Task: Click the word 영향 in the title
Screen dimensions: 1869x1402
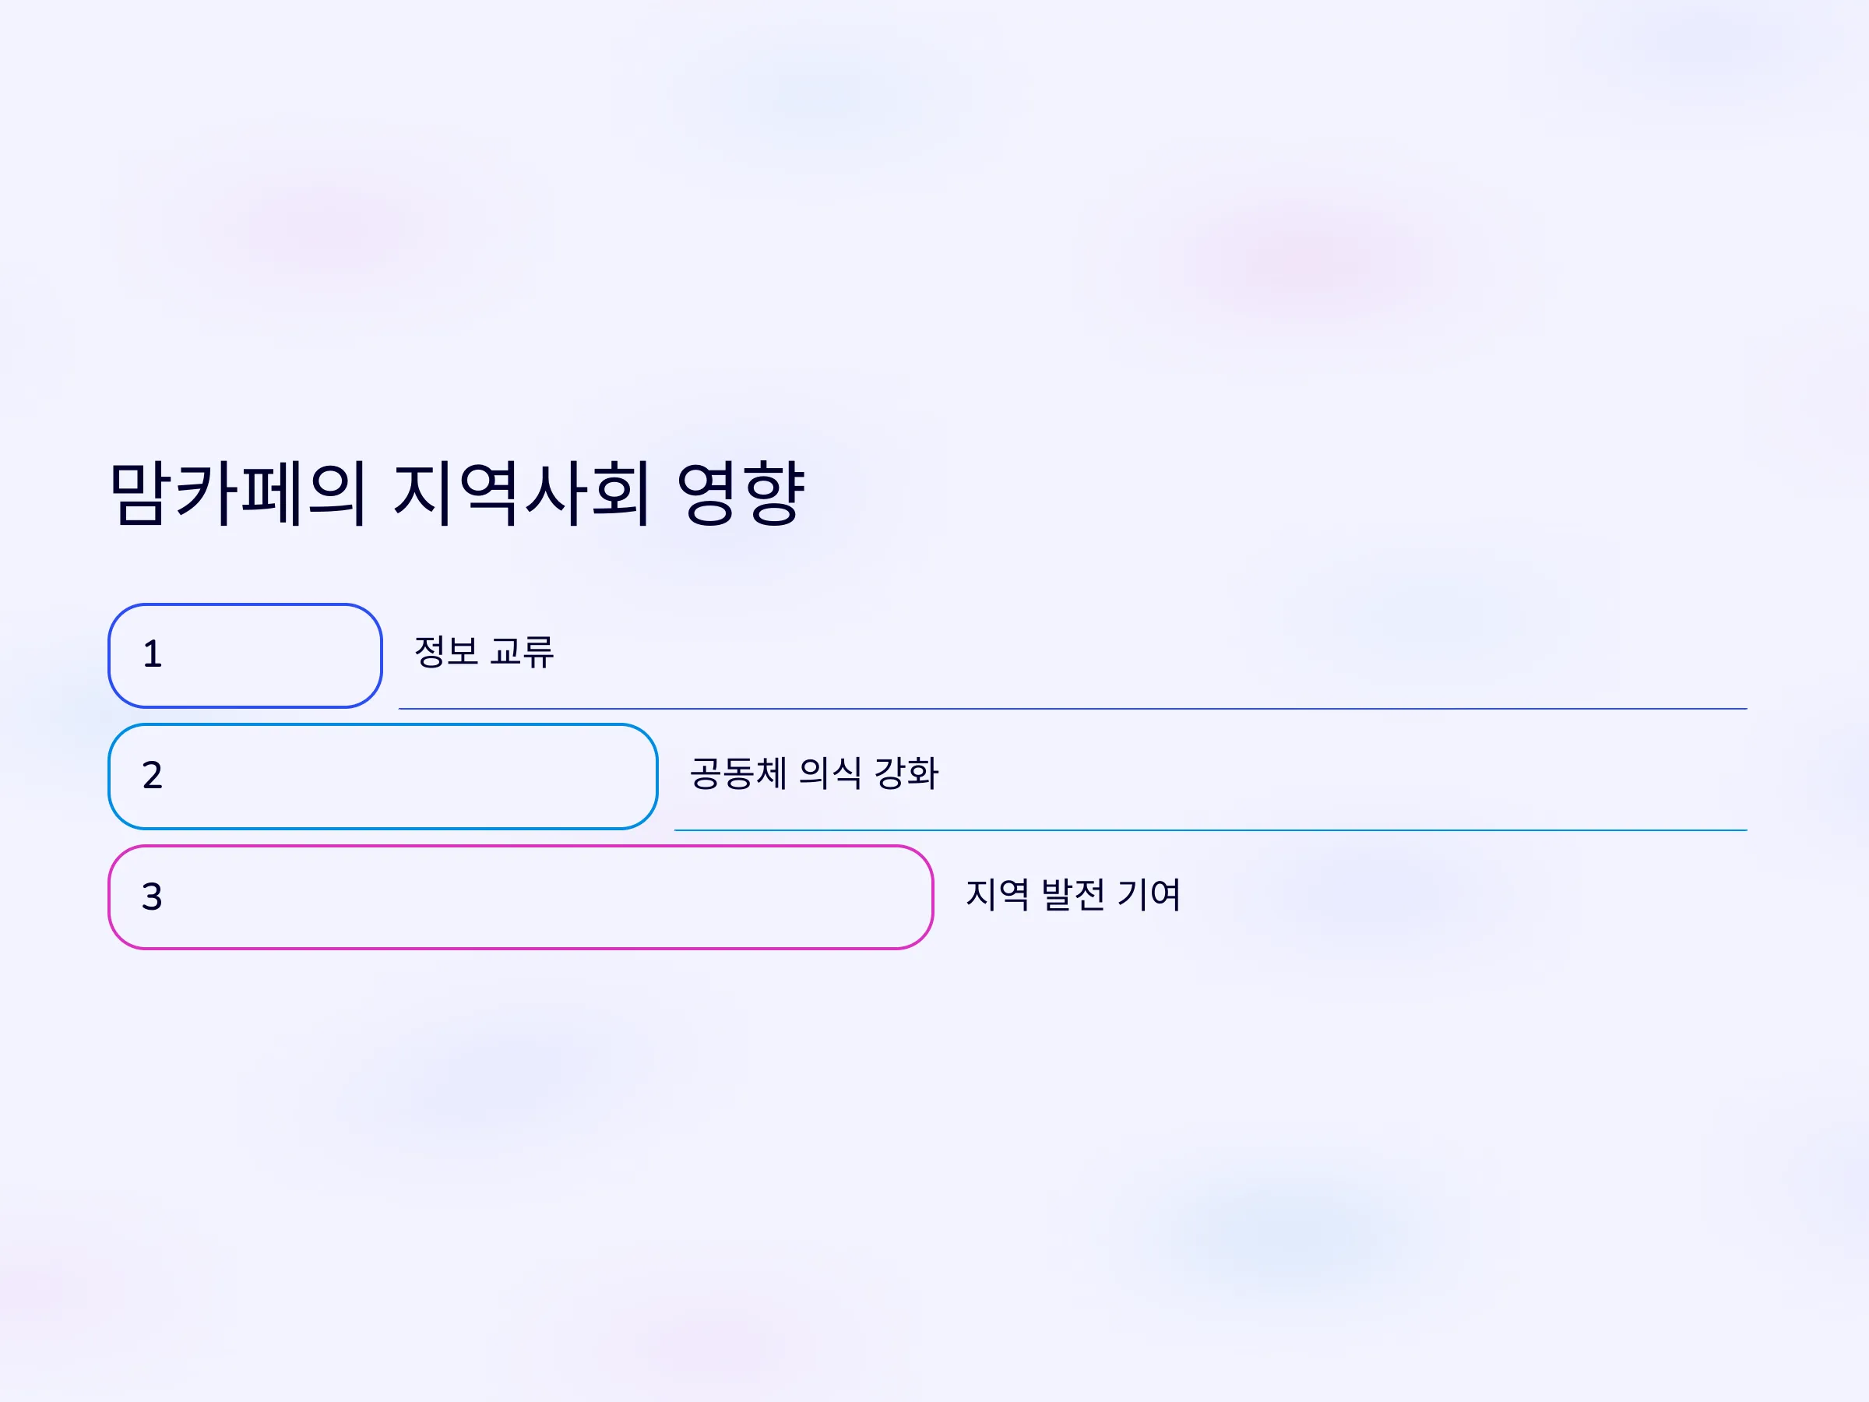Action: [741, 495]
